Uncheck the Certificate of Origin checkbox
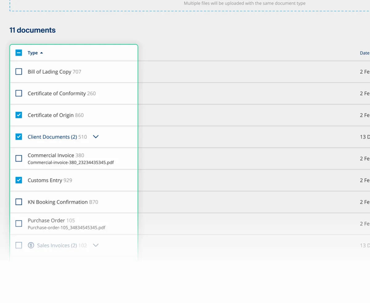 click(18, 115)
